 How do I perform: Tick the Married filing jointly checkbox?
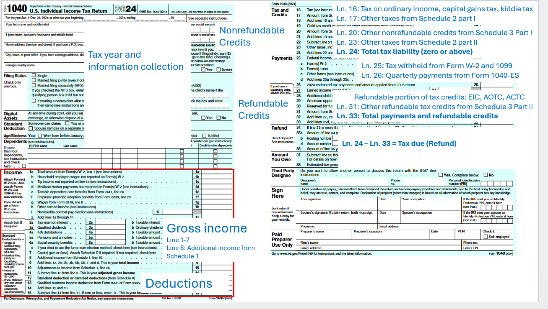tap(34, 81)
